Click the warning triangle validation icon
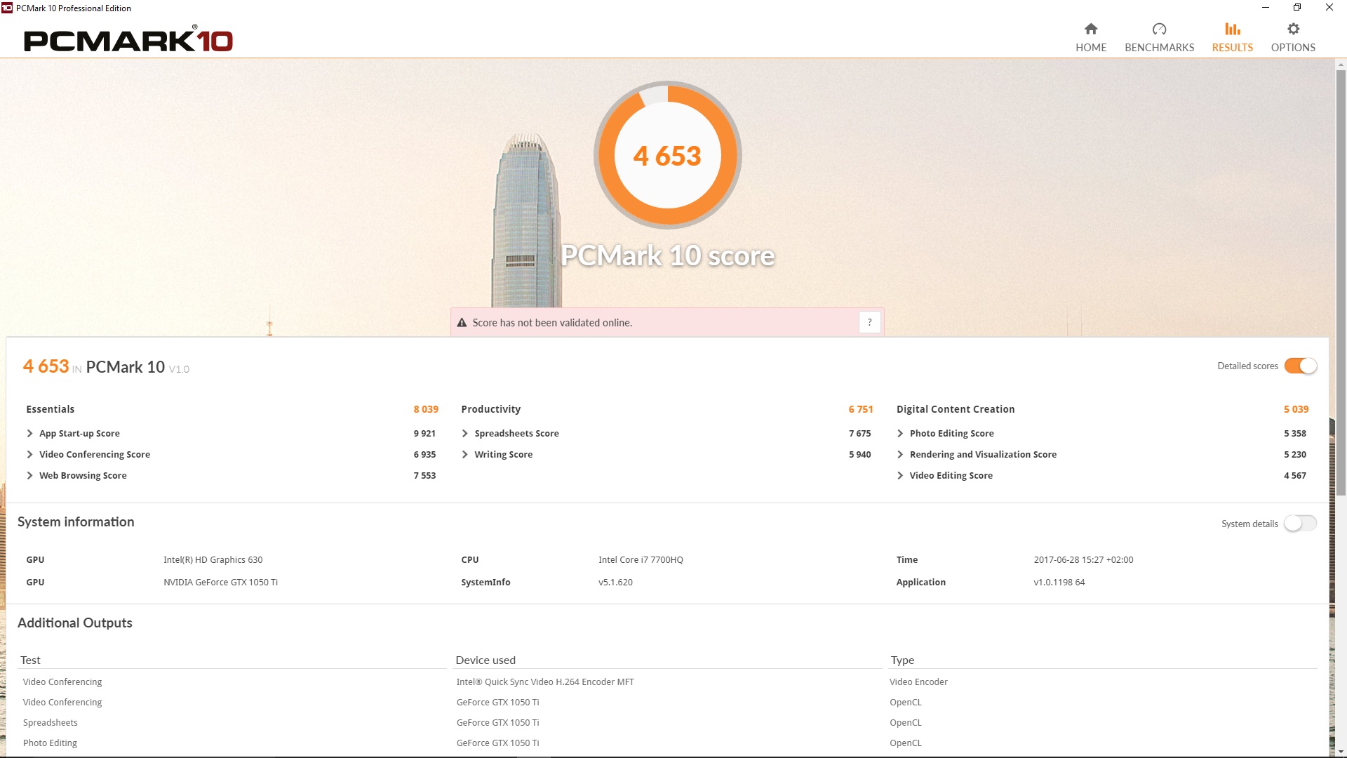The height and width of the screenshot is (758, 1347). [462, 323]
